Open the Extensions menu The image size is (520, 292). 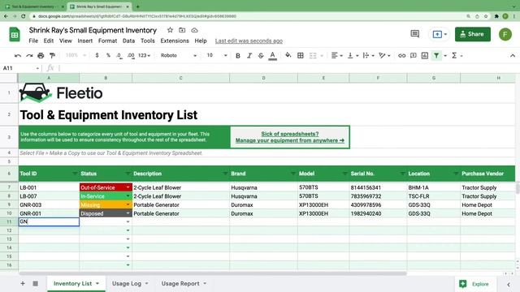(175, 41)
